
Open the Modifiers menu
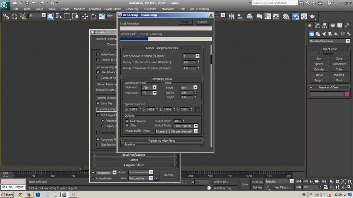tap(79, 9)
